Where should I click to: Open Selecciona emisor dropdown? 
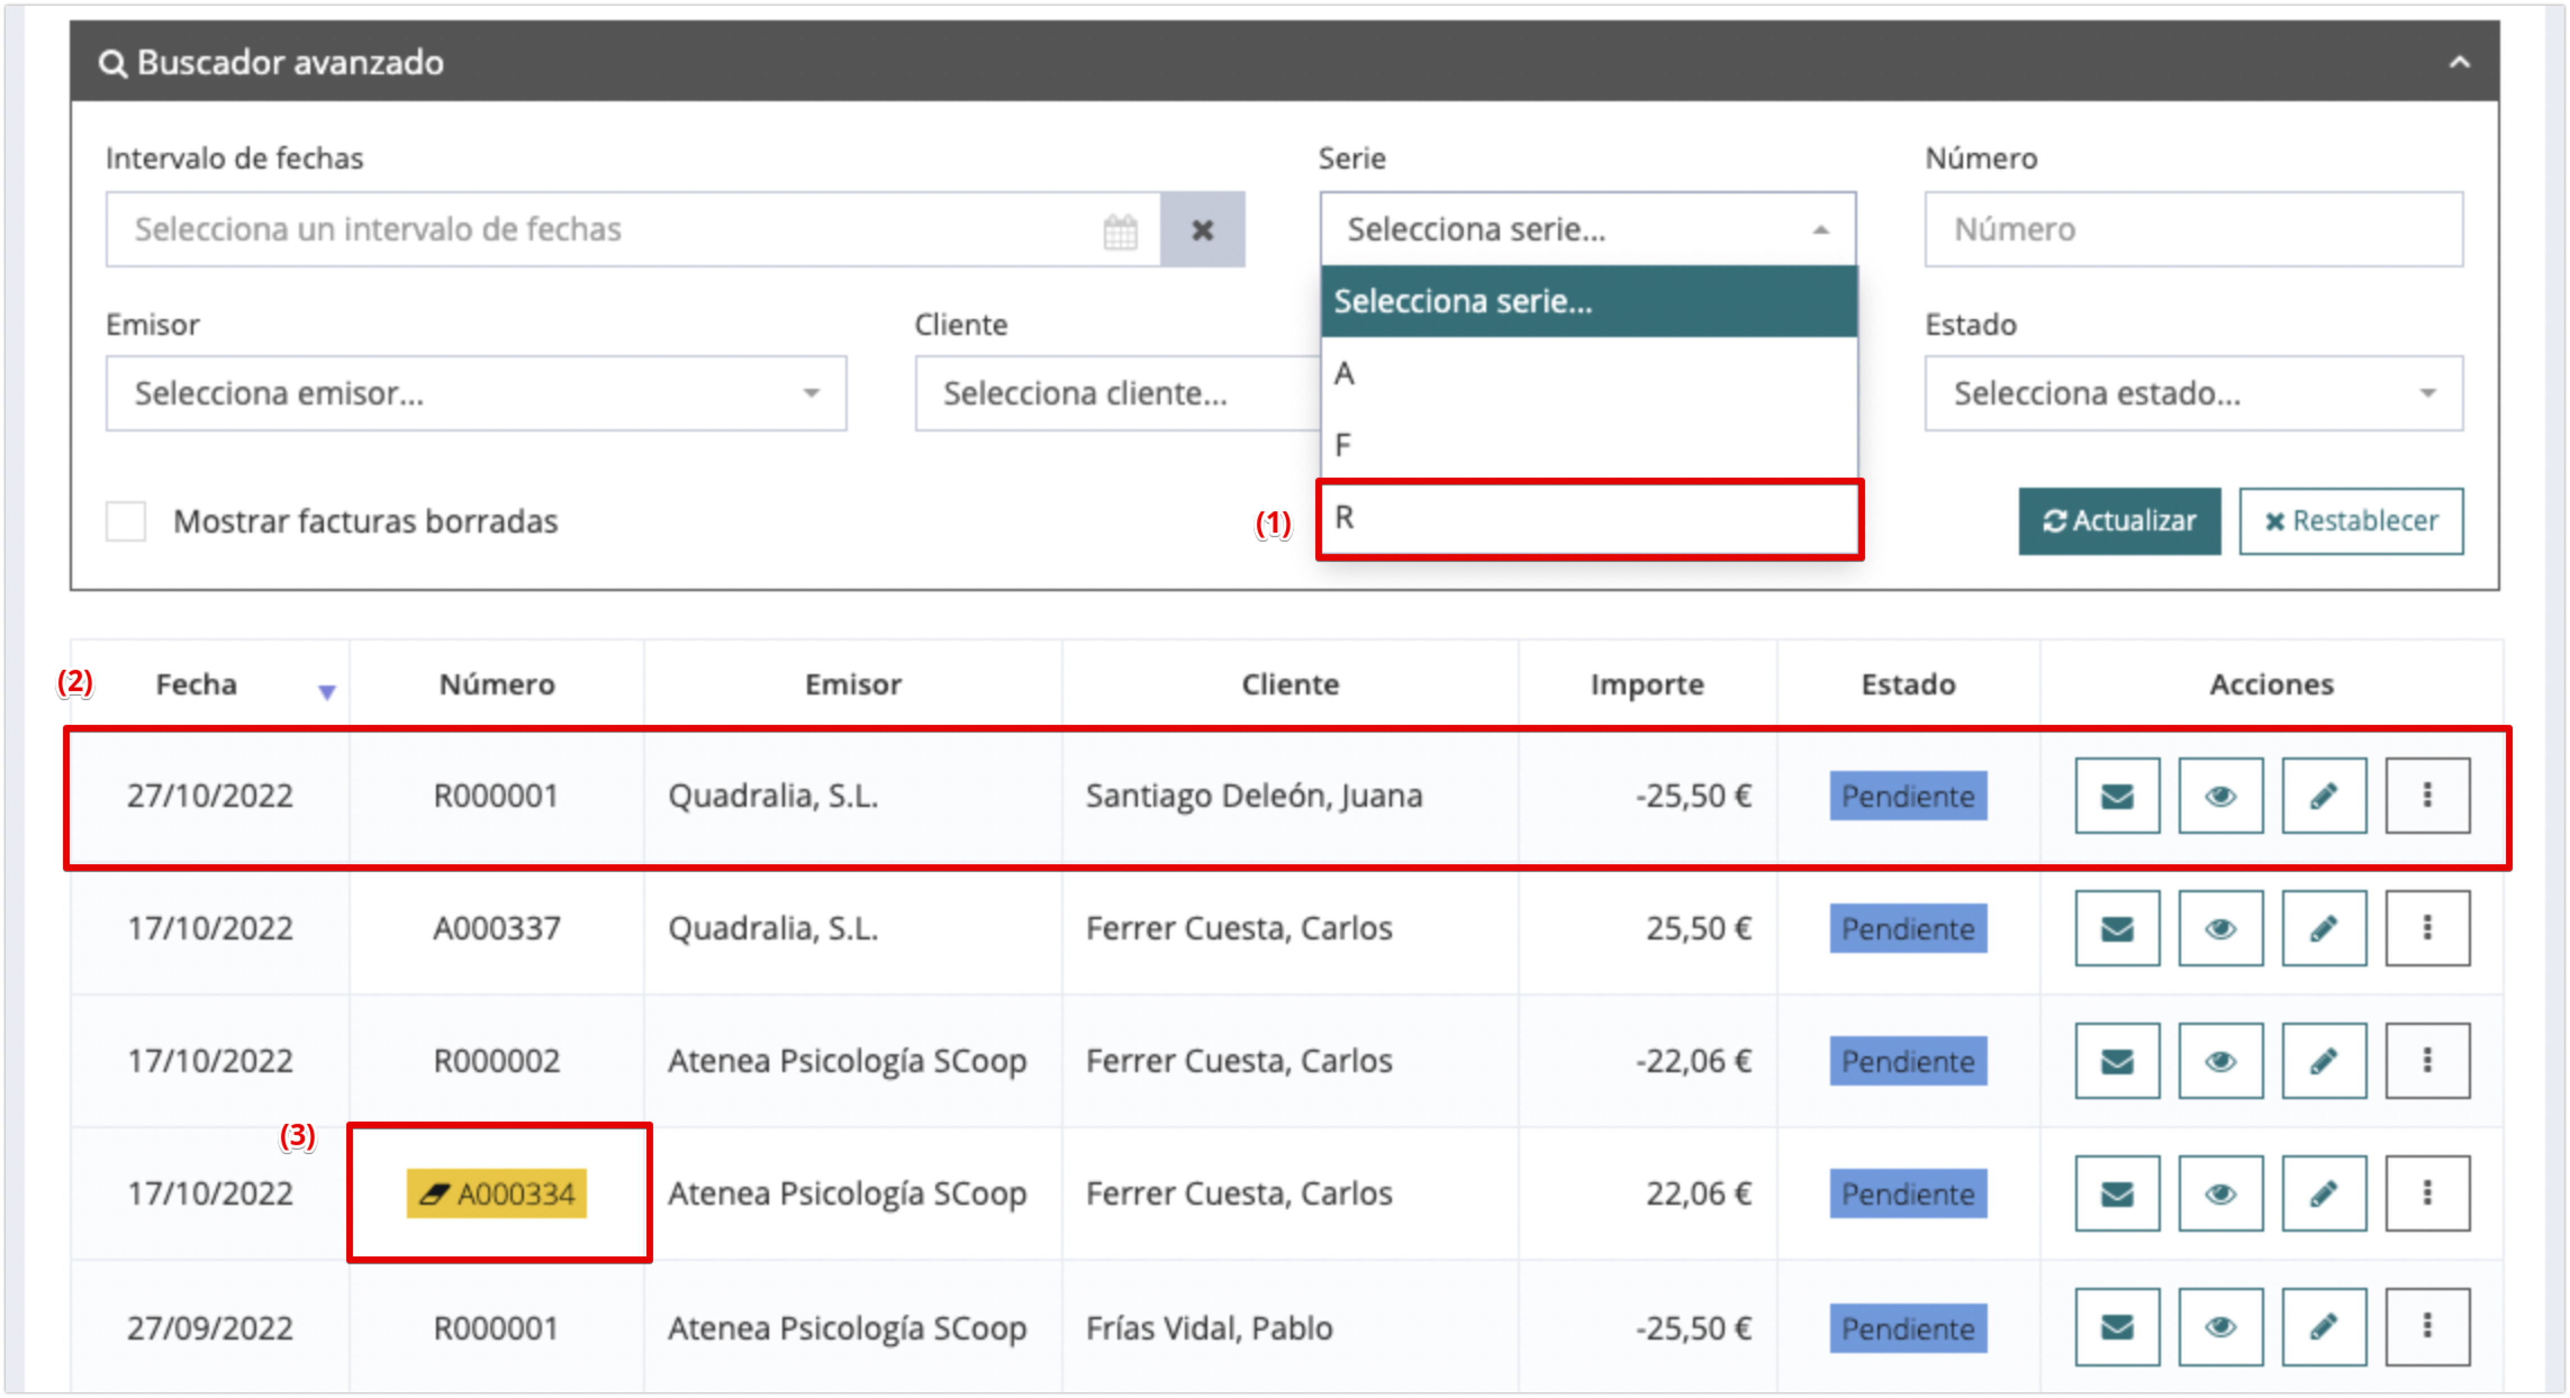click(476, 394)
